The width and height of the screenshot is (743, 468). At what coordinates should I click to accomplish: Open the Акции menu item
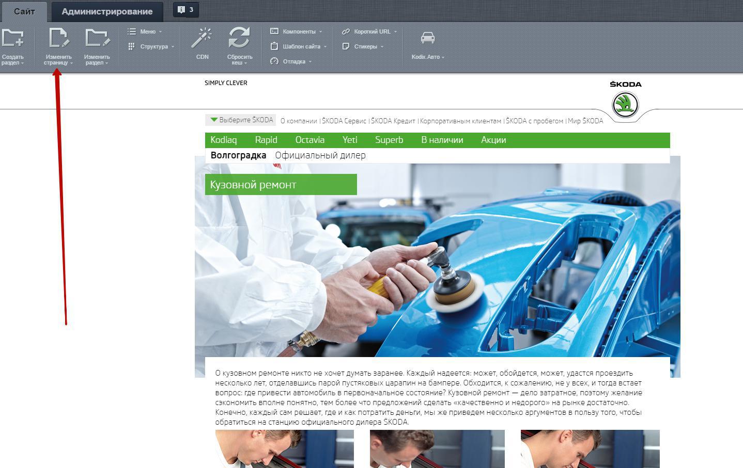493,140
